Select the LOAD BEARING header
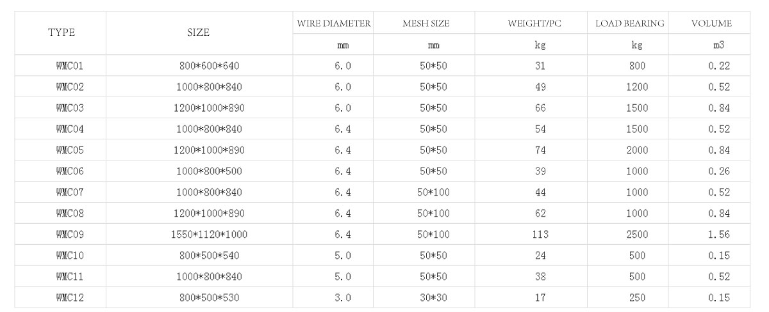This screenshot has height=312, width=769. point(629,24)
